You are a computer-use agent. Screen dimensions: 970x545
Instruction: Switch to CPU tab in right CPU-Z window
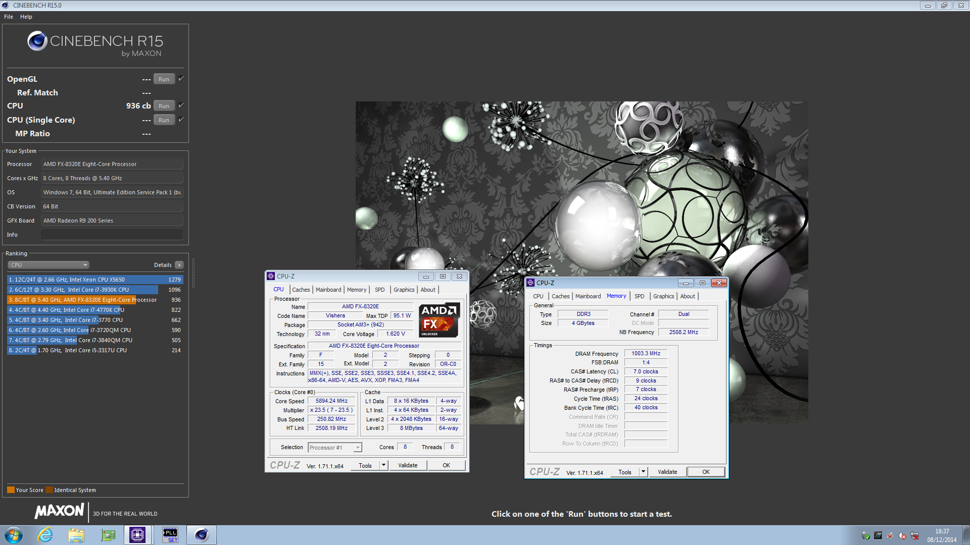pyautogui.click(x=539, y=296)
